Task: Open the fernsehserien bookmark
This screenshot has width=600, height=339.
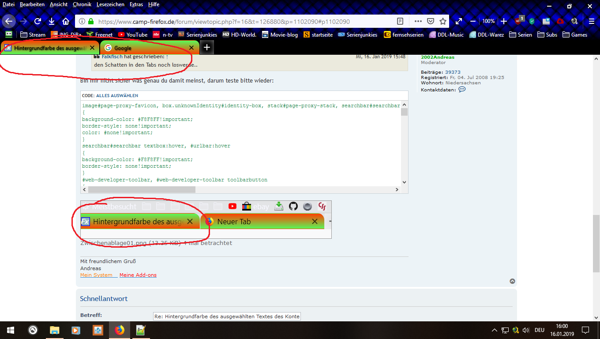Action: point(404,34)
